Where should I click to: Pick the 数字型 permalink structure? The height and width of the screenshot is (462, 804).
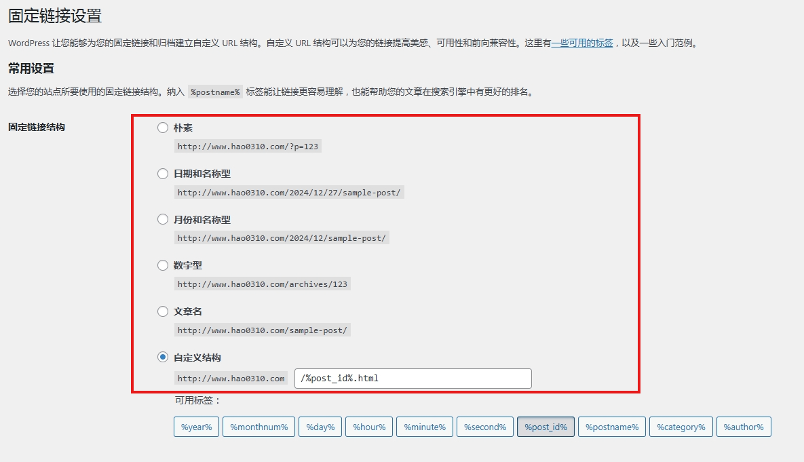click(163, 265)
